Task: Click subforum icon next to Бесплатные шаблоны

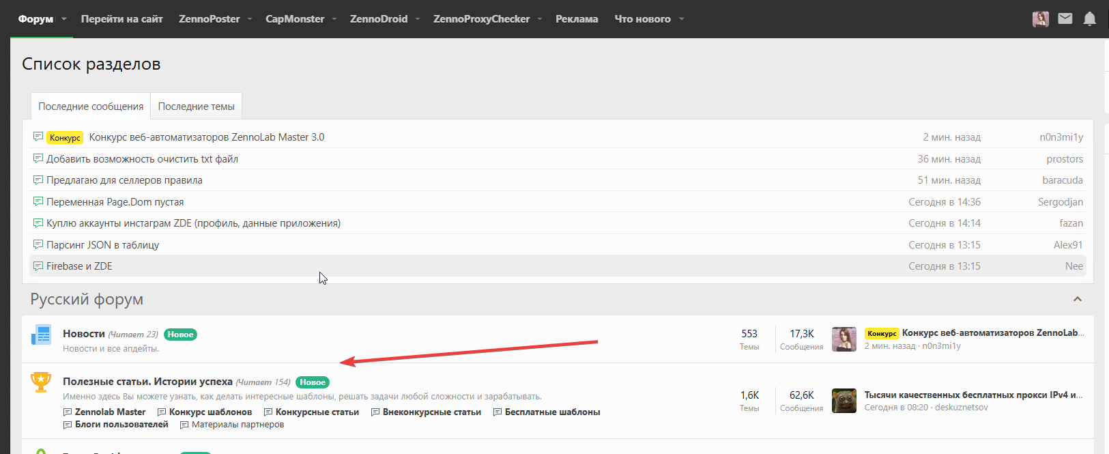Action: tap(498, 412)
